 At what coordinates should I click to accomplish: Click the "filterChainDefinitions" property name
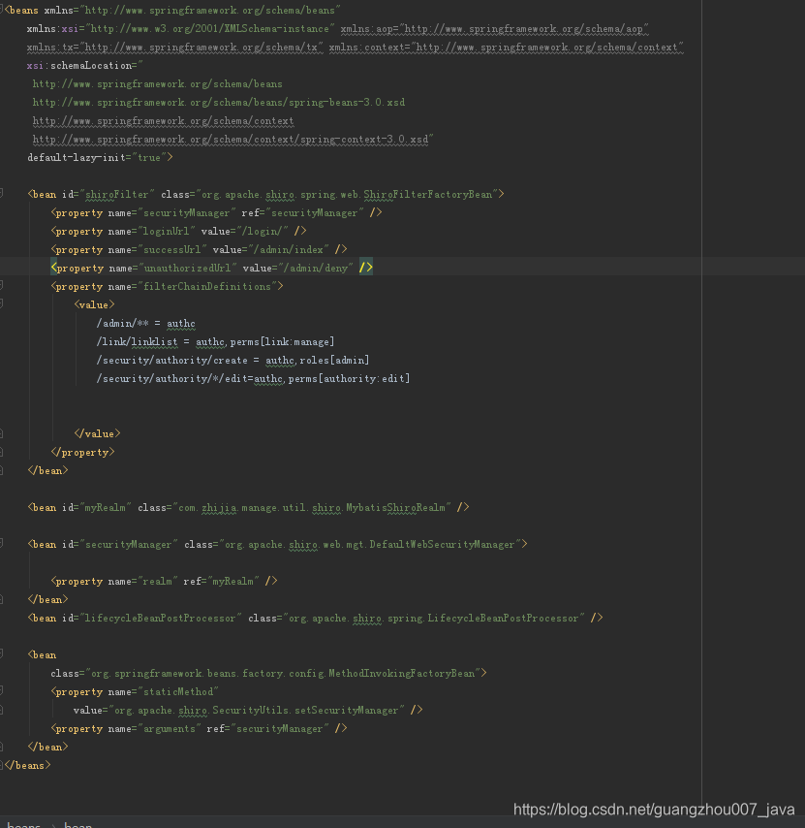click(x=206, y=286)
